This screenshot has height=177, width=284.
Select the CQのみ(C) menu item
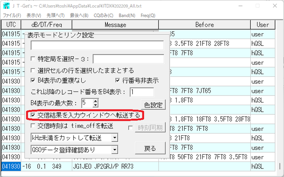[103, 16]
